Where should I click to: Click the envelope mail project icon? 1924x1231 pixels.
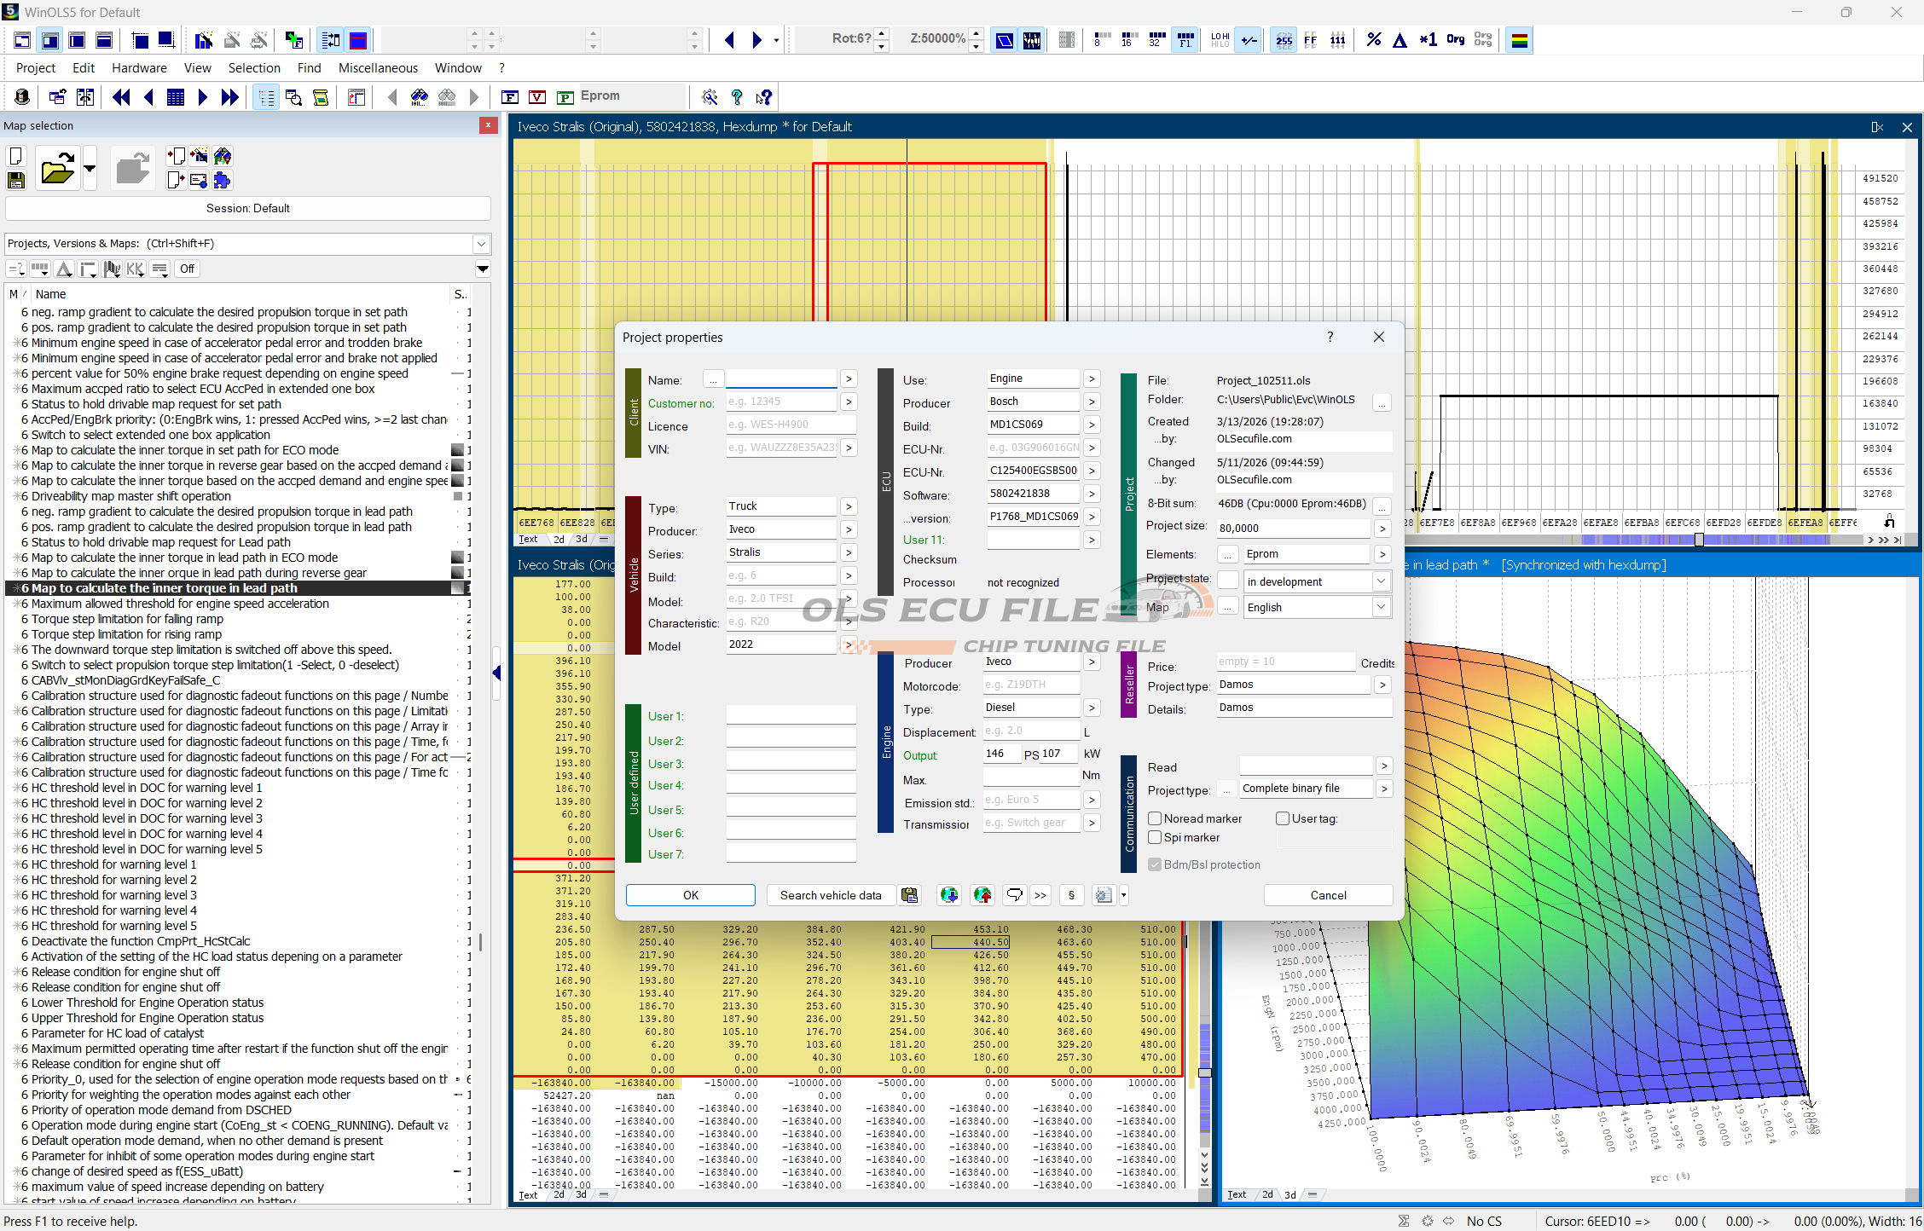199,180
